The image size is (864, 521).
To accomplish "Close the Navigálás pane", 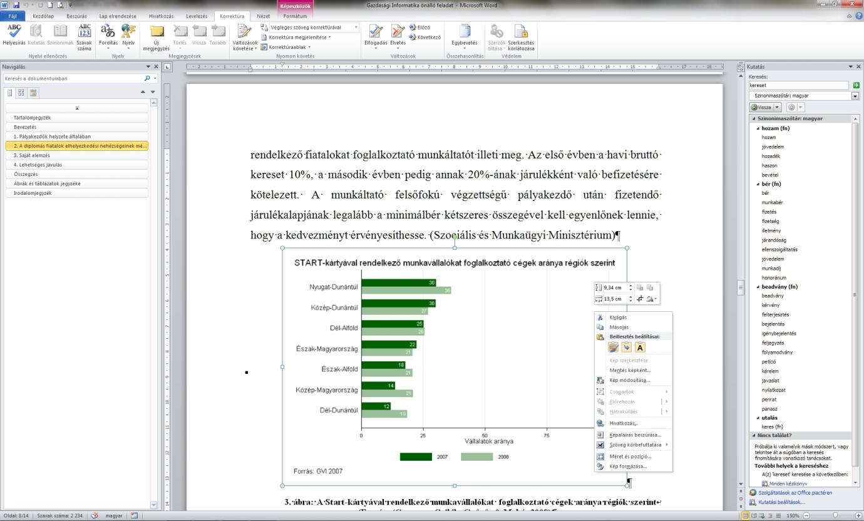I will click(156, 66).
